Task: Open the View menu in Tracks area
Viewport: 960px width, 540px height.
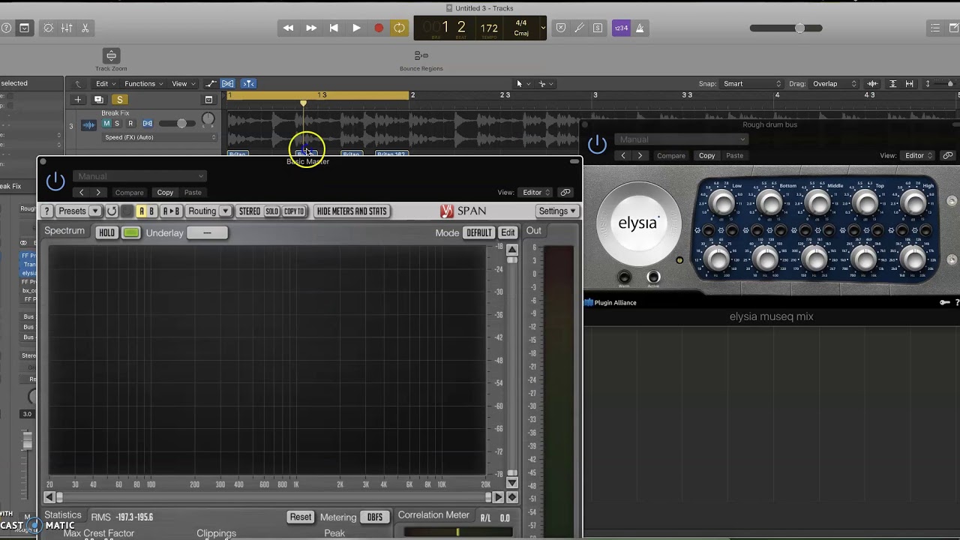Action: [183, 83]
